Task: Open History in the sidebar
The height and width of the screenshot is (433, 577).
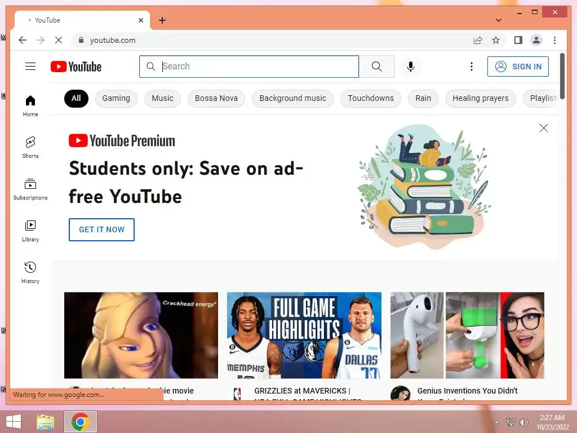Action: (x=30, y=272)
